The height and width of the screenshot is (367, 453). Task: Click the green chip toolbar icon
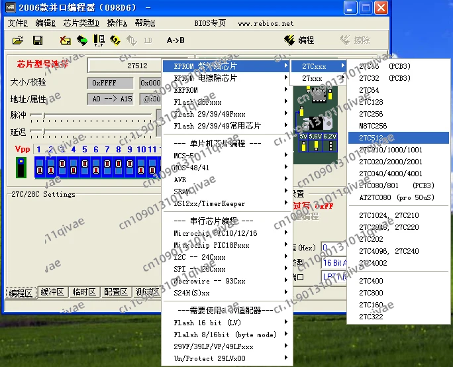(82, 40)
